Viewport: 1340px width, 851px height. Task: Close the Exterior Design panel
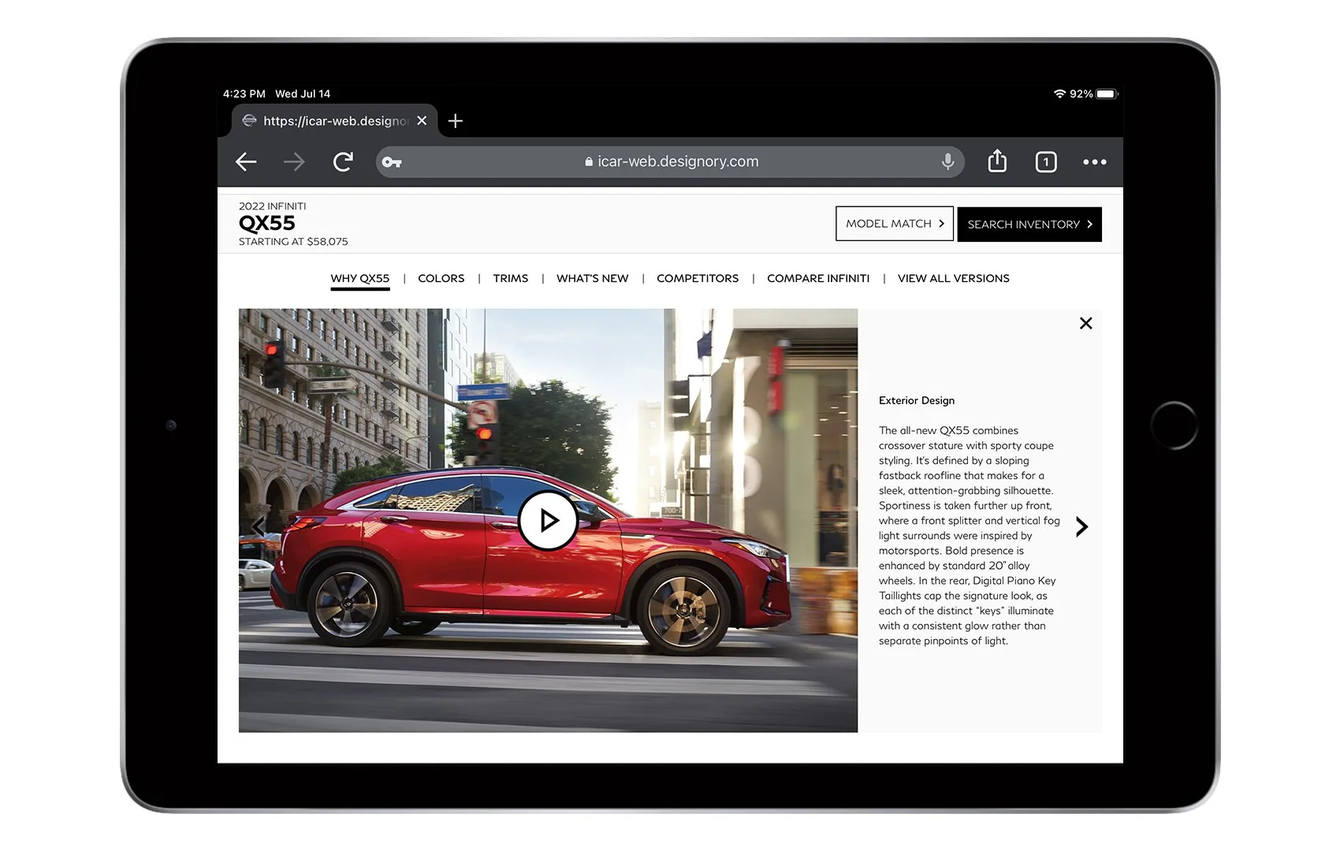(1085, 323)
